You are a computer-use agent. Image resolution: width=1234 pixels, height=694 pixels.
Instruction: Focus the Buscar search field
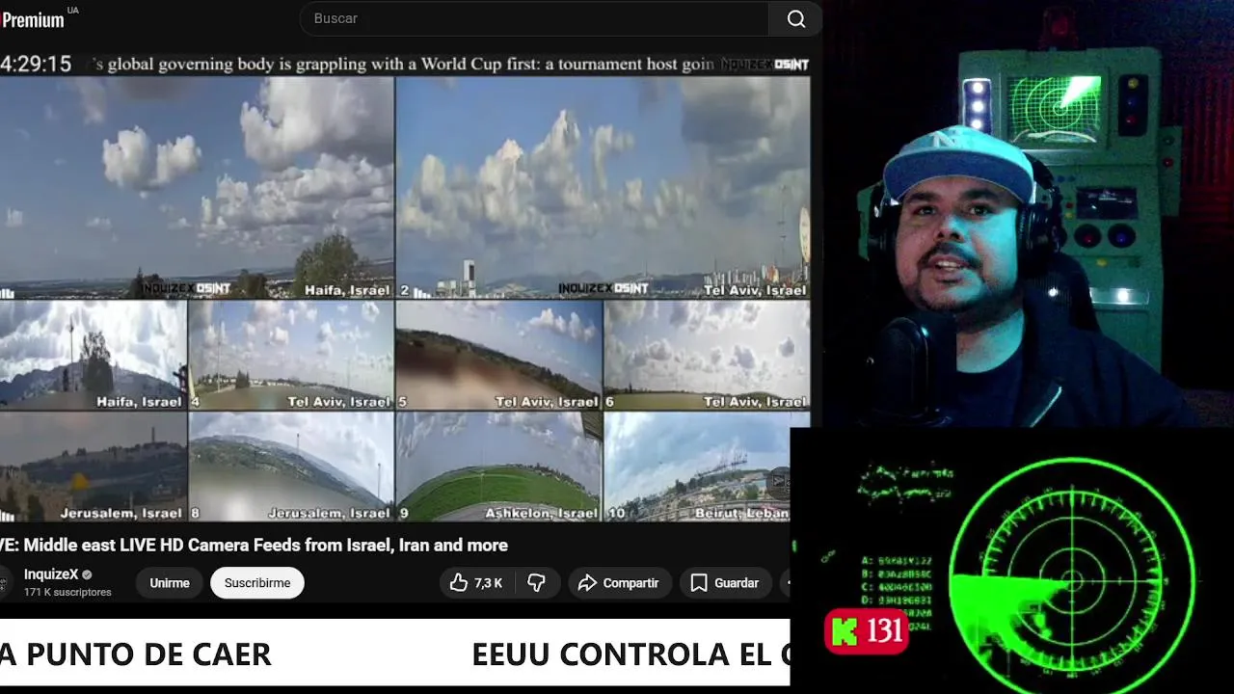534,19
